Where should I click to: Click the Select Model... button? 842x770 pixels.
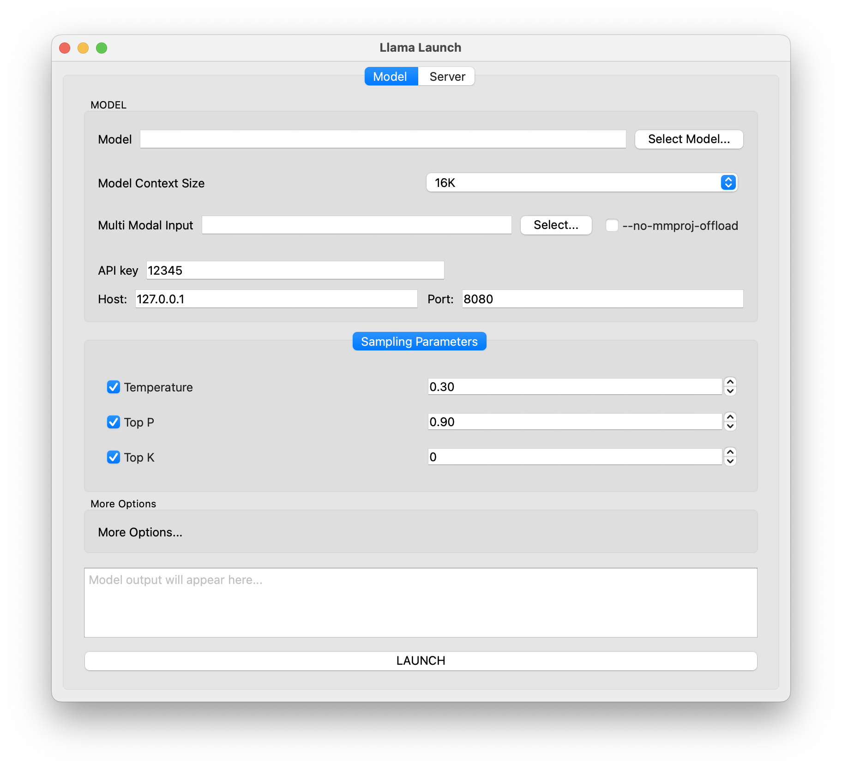[x=689, y=139]
